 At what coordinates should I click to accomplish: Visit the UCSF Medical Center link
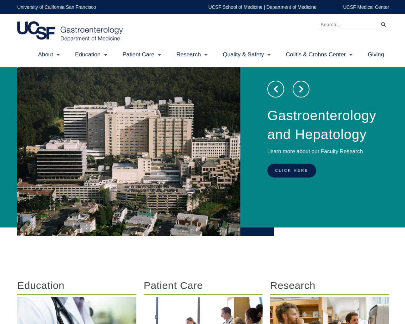pyautogui.click(x=366, y=7)
